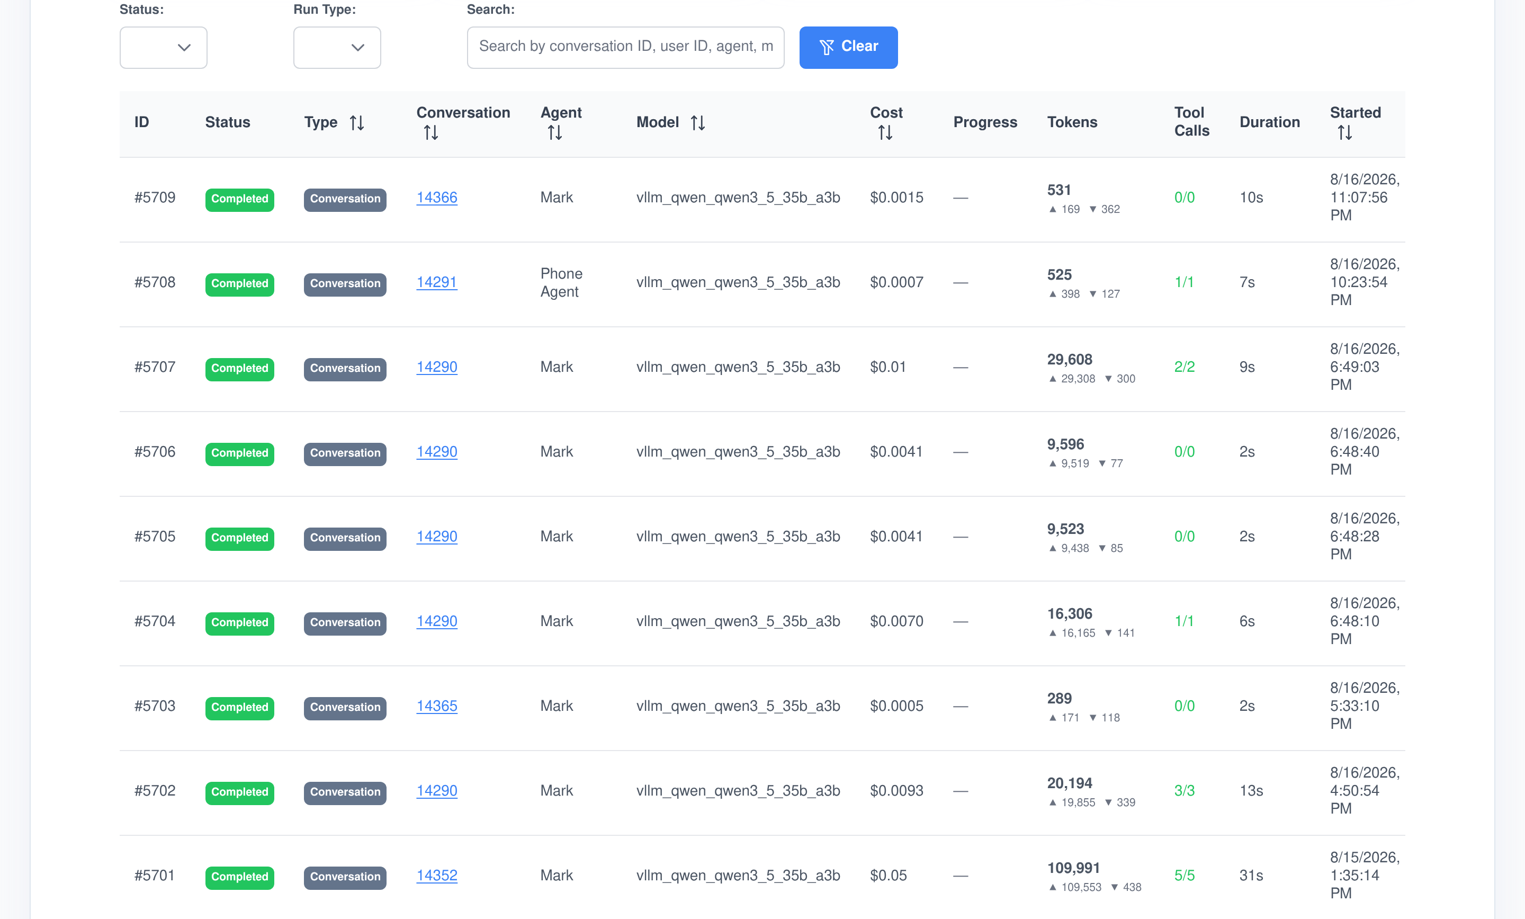Screen dimensions: 1525x919
Task: Click Phone Agent in row #5708
Action: coord(561,282)
